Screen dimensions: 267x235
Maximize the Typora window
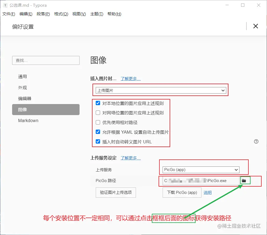click(x=243, y=5)
